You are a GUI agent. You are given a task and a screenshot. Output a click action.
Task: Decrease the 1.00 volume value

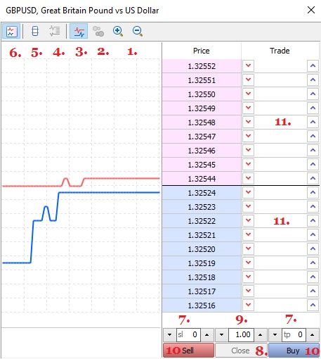[222, 334]
